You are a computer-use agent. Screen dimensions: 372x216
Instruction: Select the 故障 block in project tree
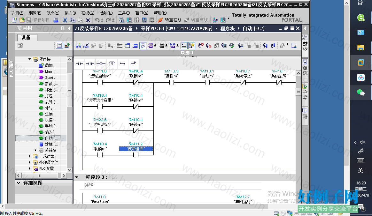pyautogui.click(x=49, y=102)
